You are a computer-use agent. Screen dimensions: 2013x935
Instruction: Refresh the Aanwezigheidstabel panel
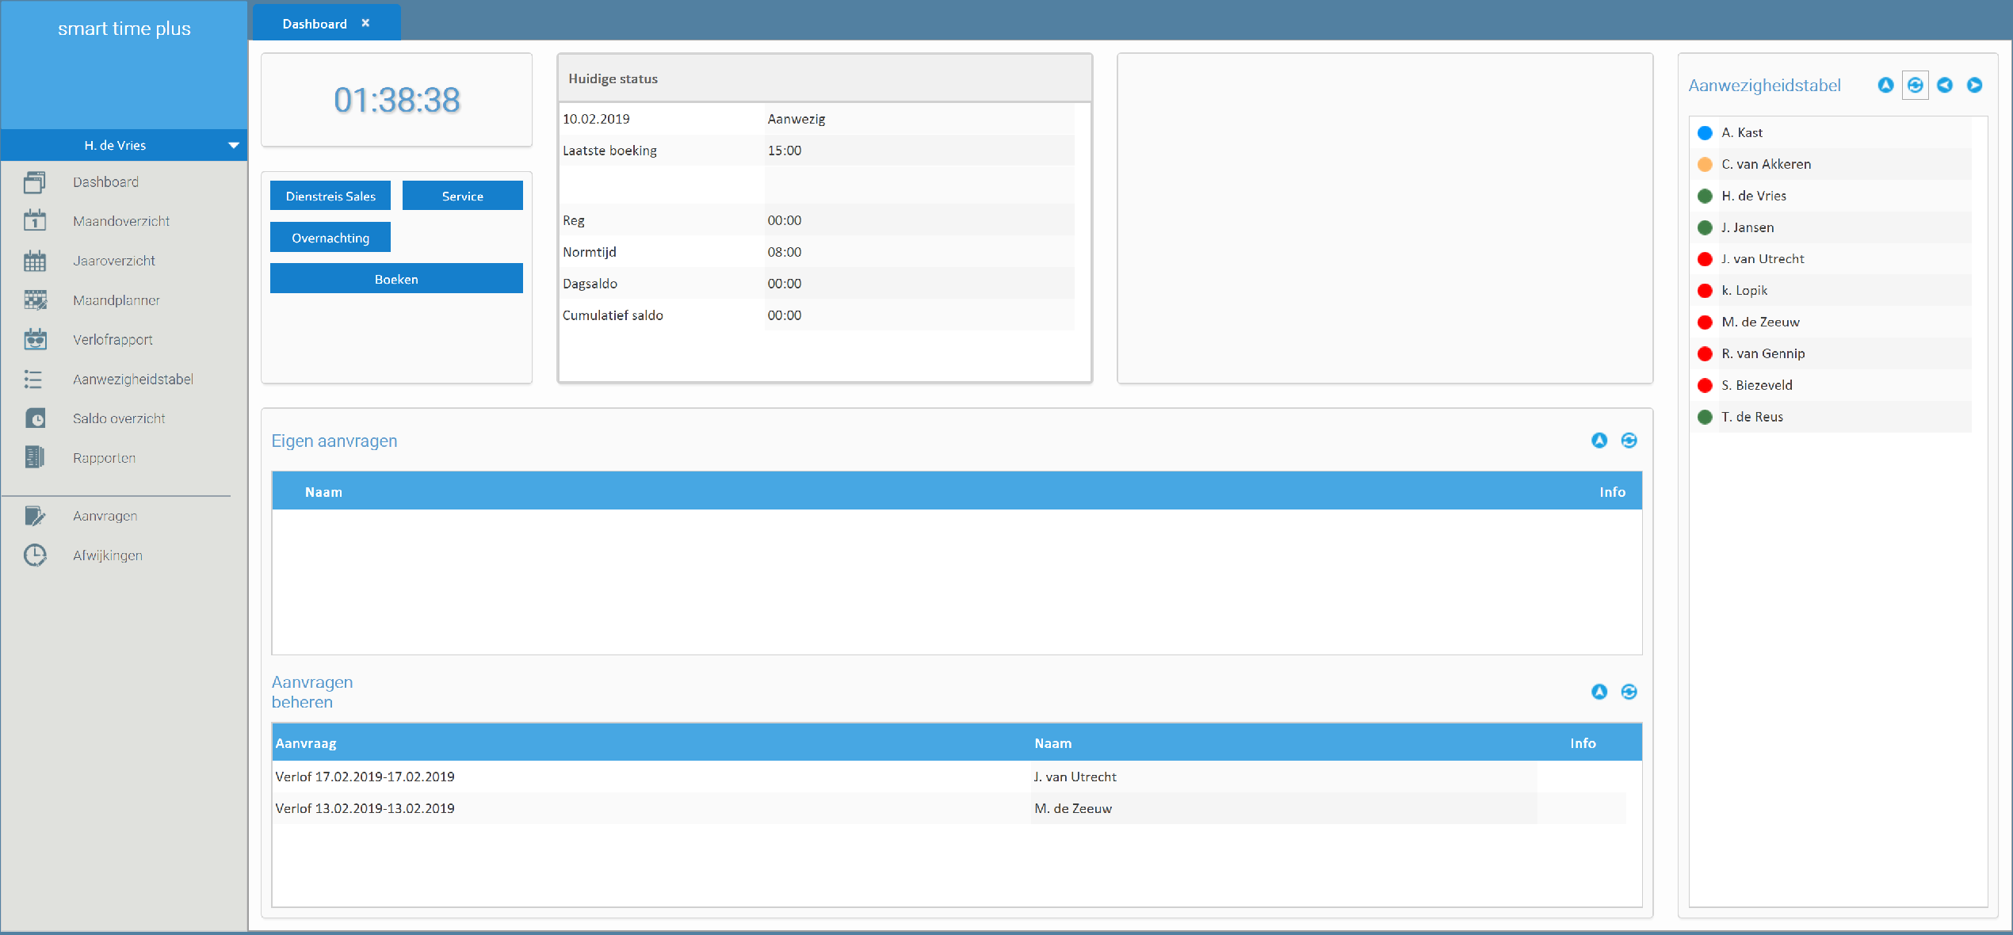click(x=1915, y=86)
